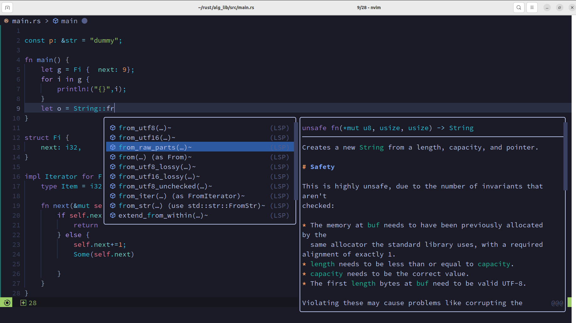Choose from_utf8(…) completion entry
Screen dimensions: 576x323
pyautogui.click(x=200, y=128)
